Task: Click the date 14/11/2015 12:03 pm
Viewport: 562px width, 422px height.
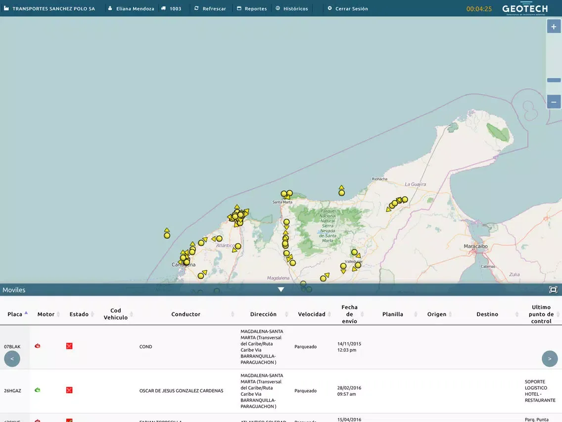Action: tap(349, 347)
